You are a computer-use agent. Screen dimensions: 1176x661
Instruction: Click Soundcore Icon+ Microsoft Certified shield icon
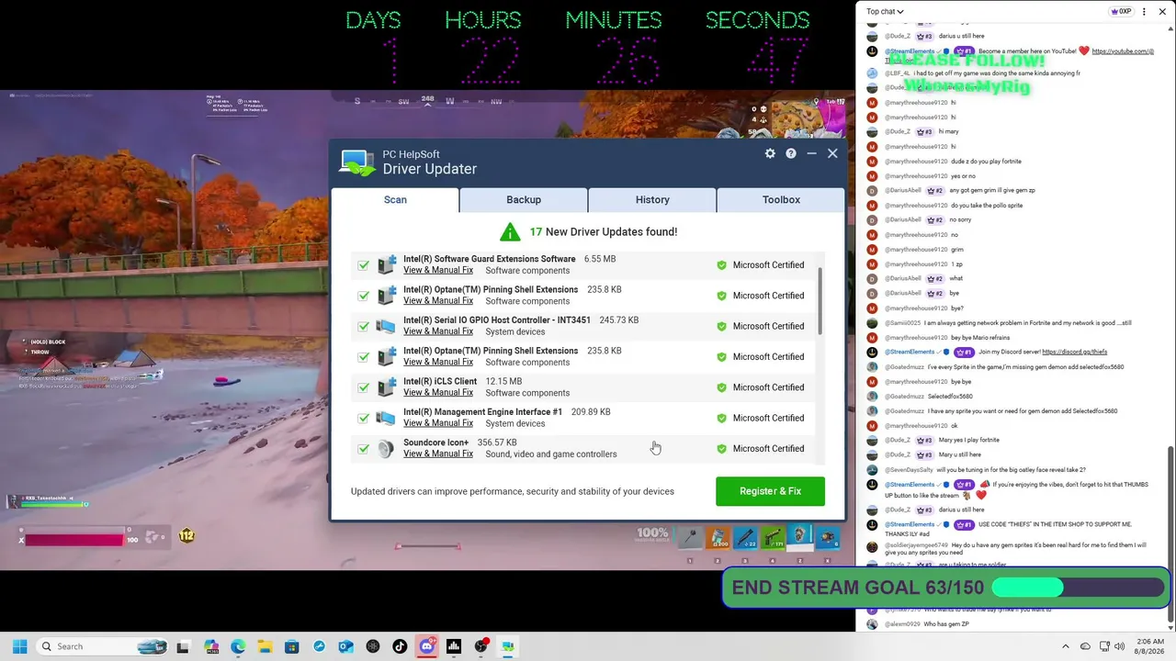pos(721,448)
